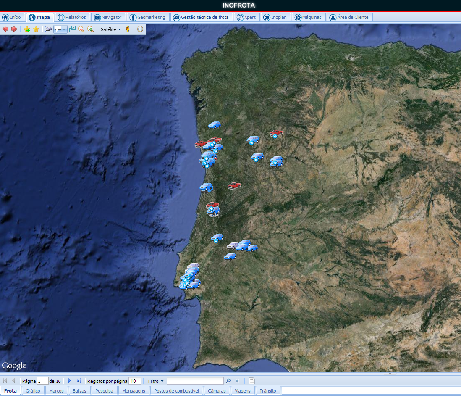Viewport: 461px width, 398px height.
Task: Zoom out with the minus magnifier icon
Action: click(x=81, y=29)
